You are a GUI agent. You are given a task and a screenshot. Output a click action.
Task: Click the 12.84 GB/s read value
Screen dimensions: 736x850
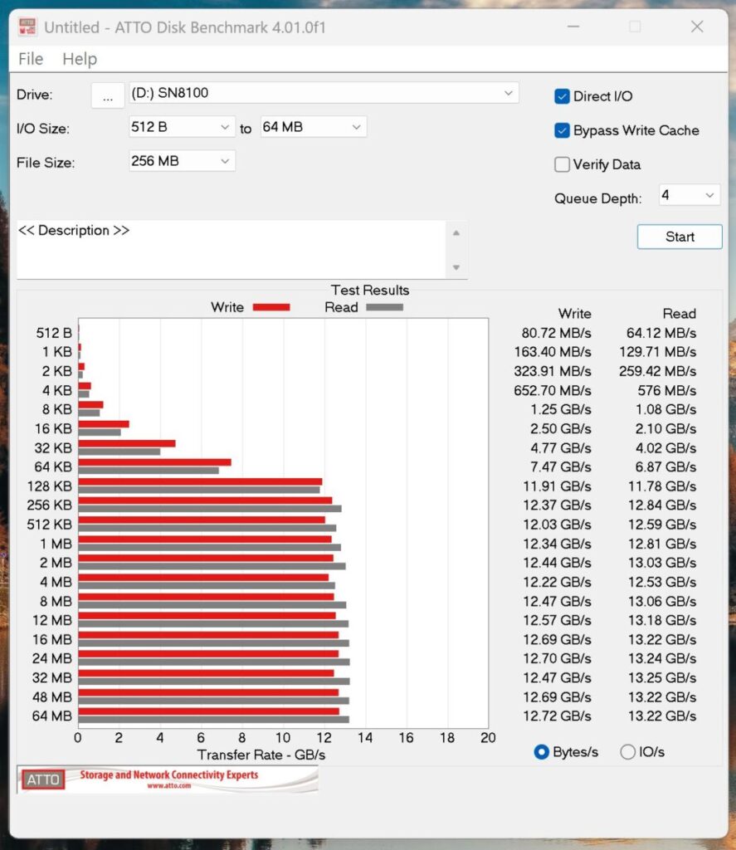[x=662, y=506]
